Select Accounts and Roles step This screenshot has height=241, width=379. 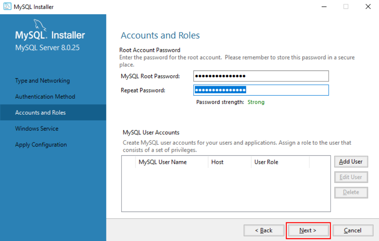click(x=53, y=112)
